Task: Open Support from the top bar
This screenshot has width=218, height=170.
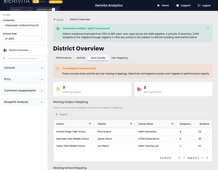Action: click(x=184, y=6)
